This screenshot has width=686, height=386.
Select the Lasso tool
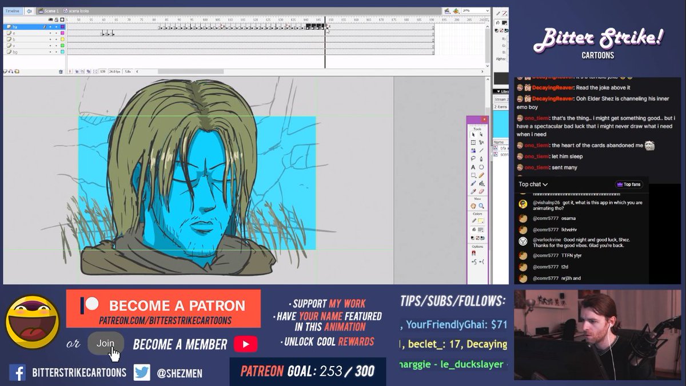pyautogui.click(x=473, y=158)
